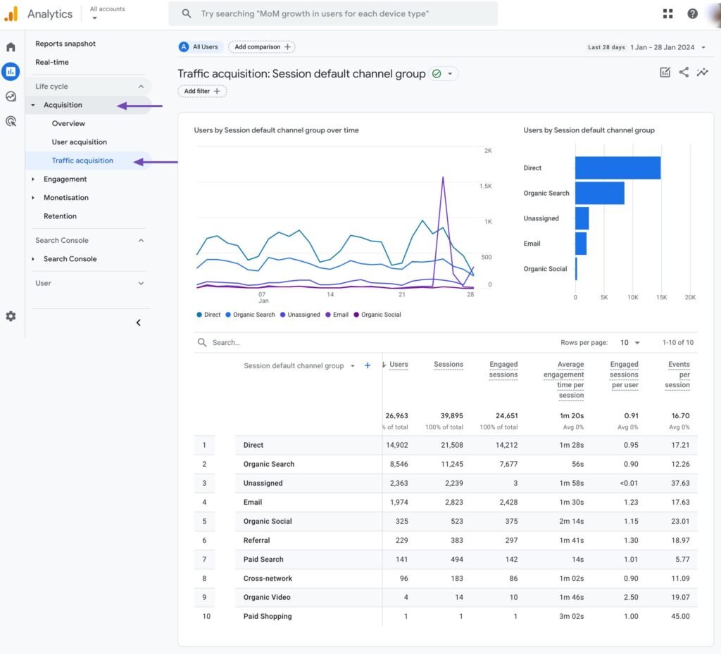The width and height of the screenshot is (721, 654).
Task: Open the Google apps grid menu
Action: pos(667,13)
